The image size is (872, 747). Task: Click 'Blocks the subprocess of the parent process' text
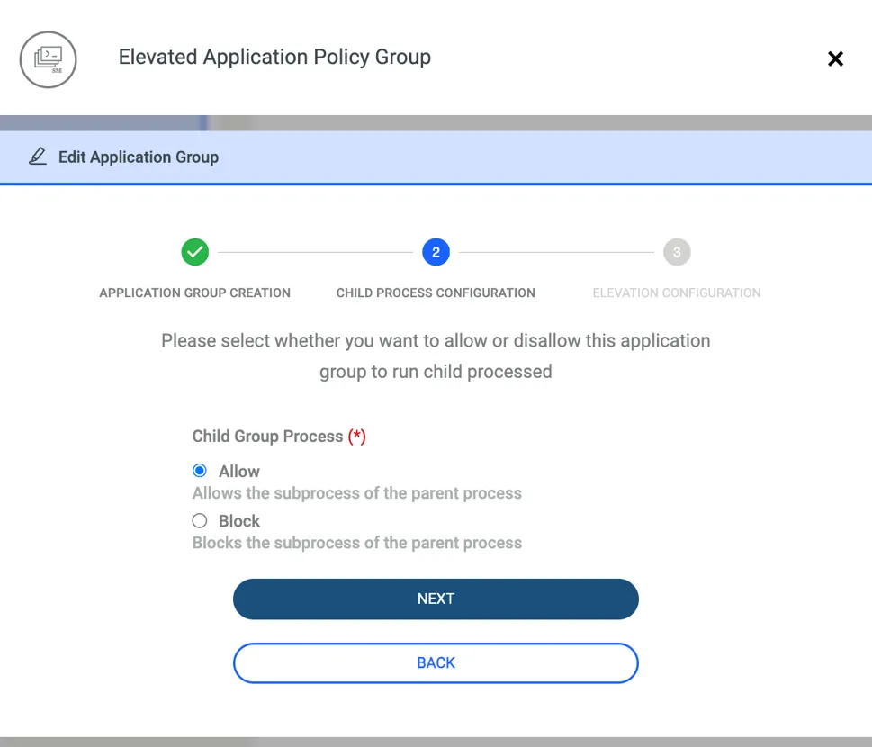pos(357,543)
